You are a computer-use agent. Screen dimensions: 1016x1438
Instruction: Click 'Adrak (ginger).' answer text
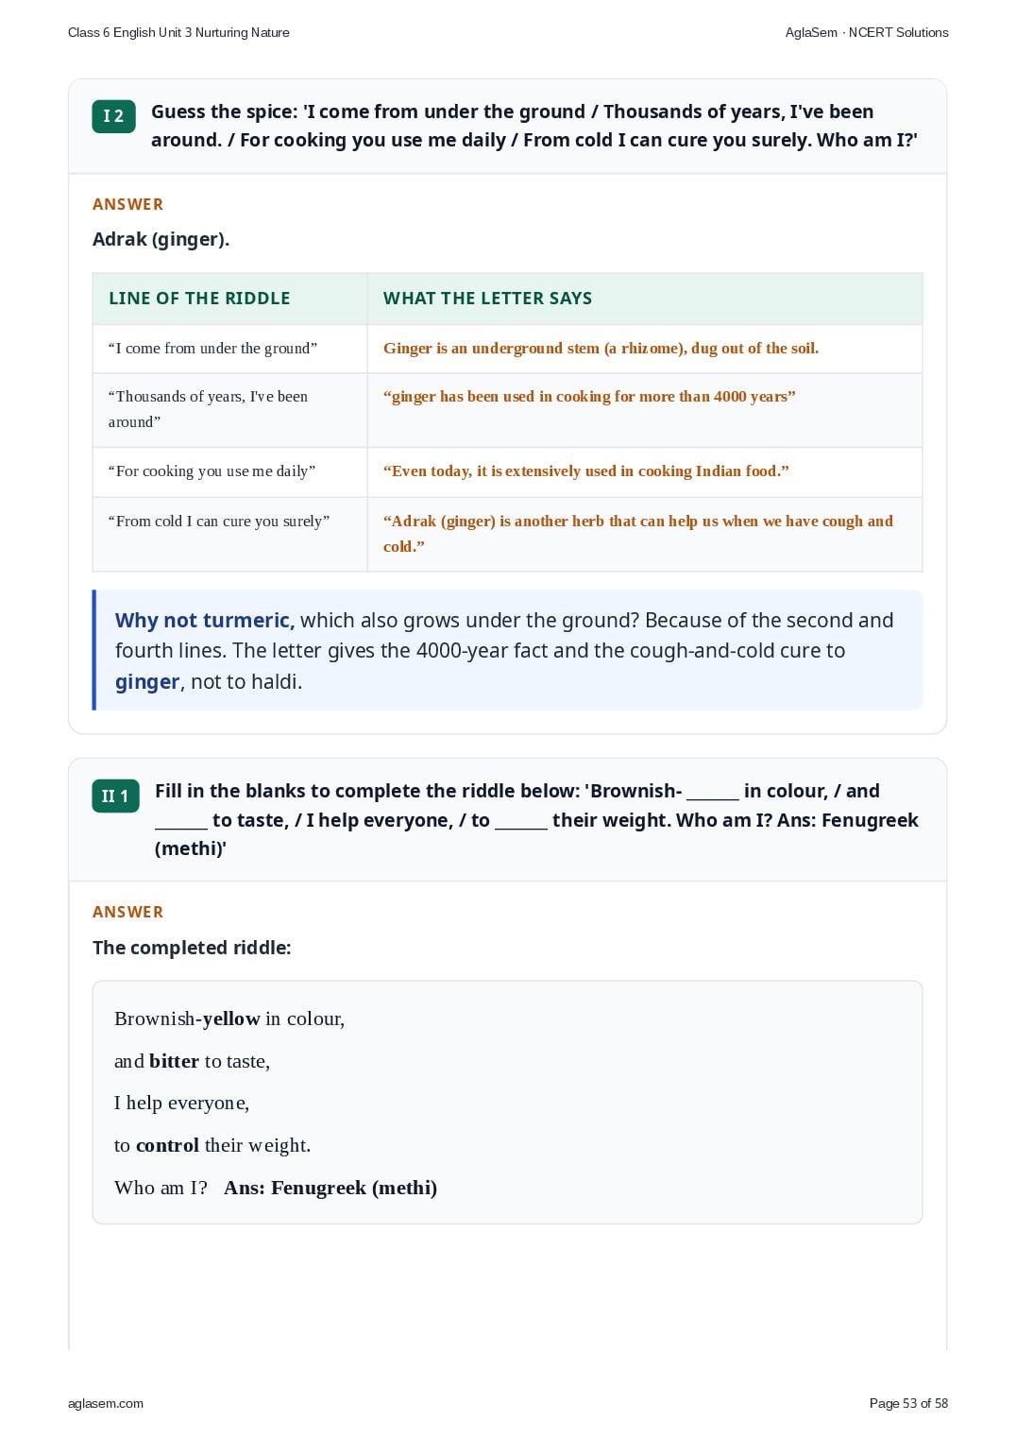pos(161,239)
